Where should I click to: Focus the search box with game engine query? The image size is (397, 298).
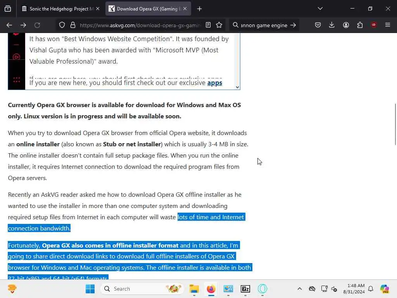(264, 25)
